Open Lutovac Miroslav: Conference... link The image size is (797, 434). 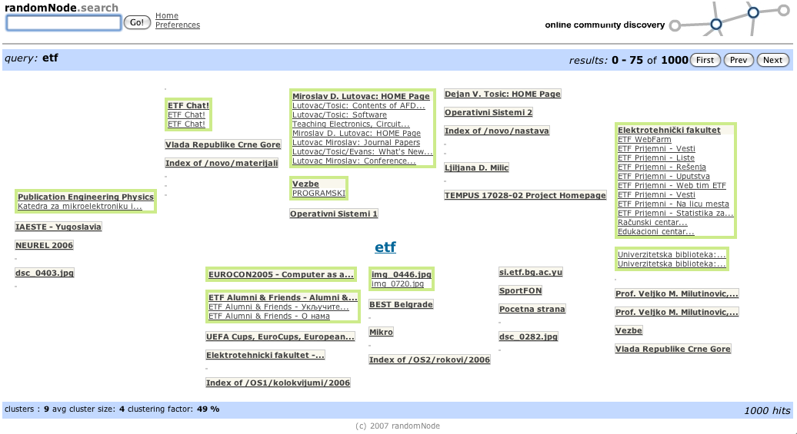tap(354, 161)
